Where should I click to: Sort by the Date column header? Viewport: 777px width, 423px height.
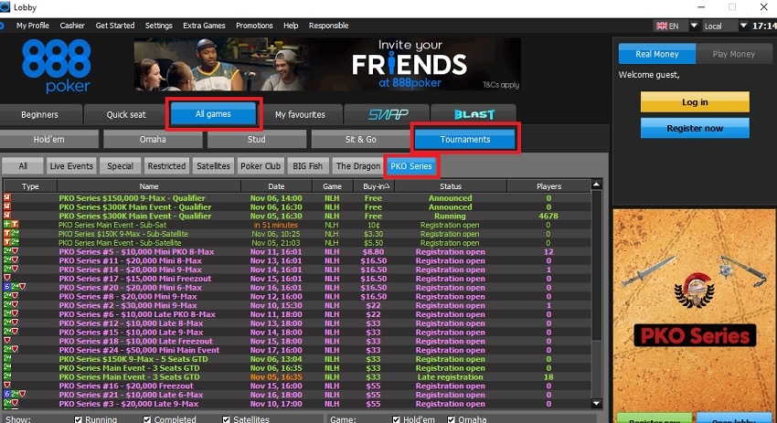(x=276, y=186)
